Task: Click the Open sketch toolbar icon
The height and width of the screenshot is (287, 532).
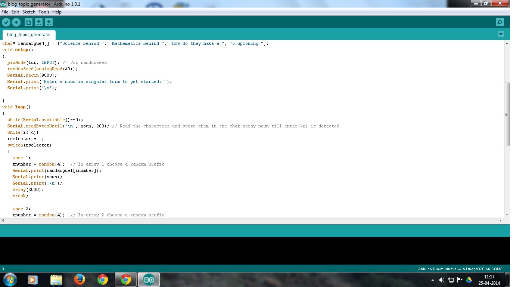Action: coord(38,22)
